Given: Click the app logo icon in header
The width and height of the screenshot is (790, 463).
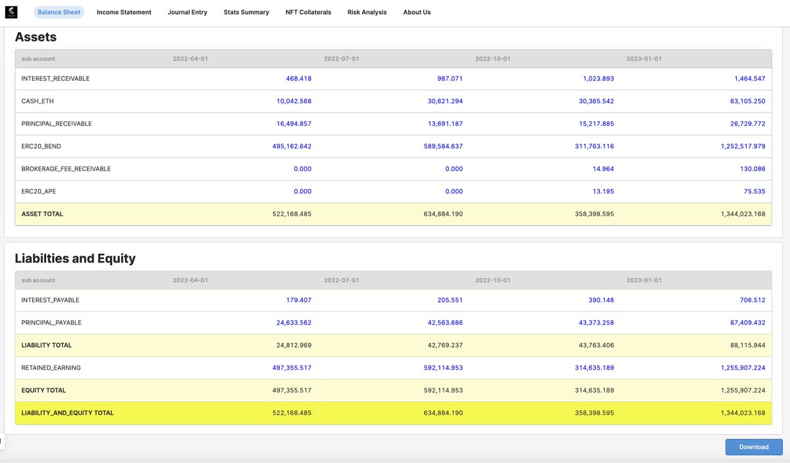Looking at the screenshot, I should (12, 12).
